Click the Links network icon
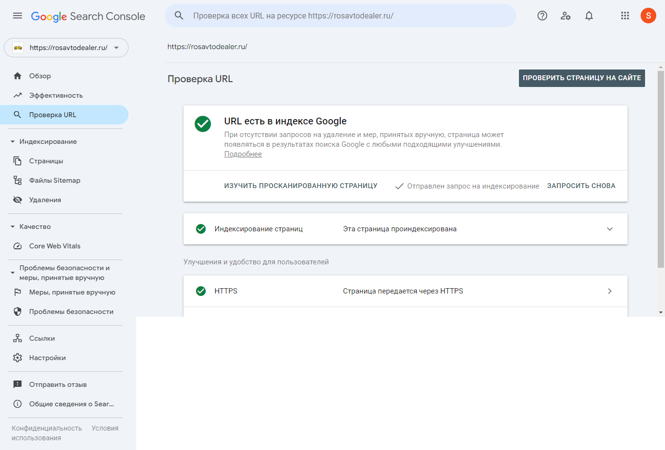665x450 pixels. click(x=18, y=338)
